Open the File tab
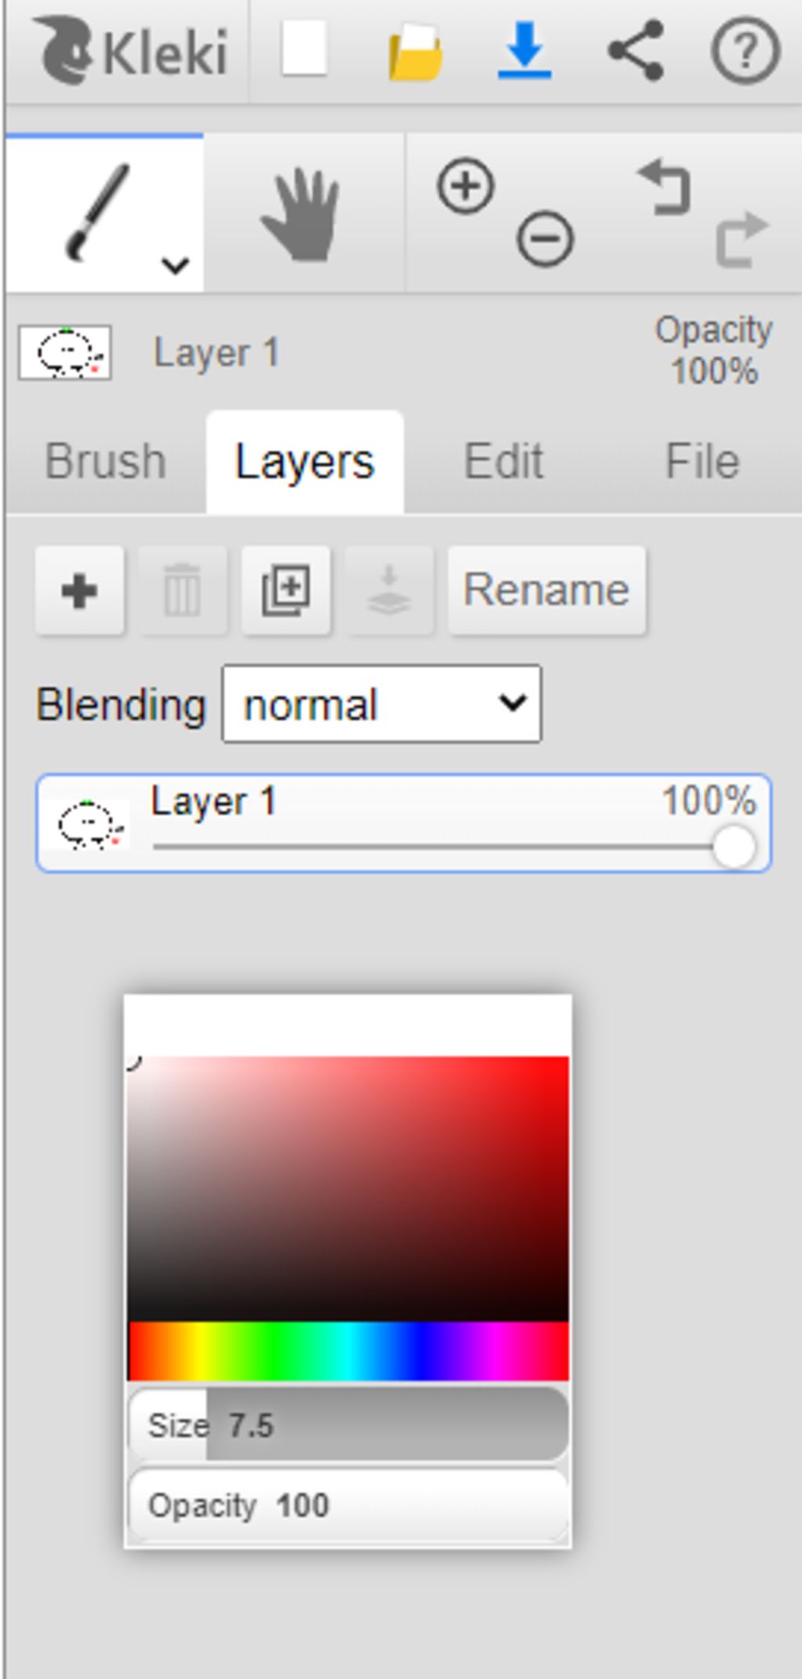The height and width of the screenshot is (1679, 802). (x=703, y=461)
